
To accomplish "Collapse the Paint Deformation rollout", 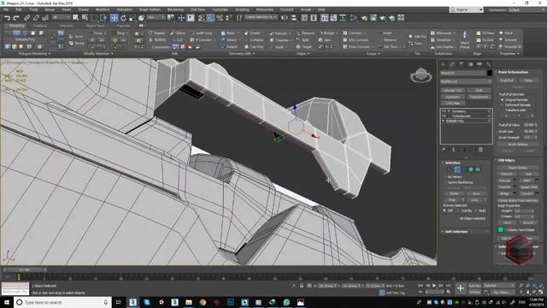I will [518, 72].
